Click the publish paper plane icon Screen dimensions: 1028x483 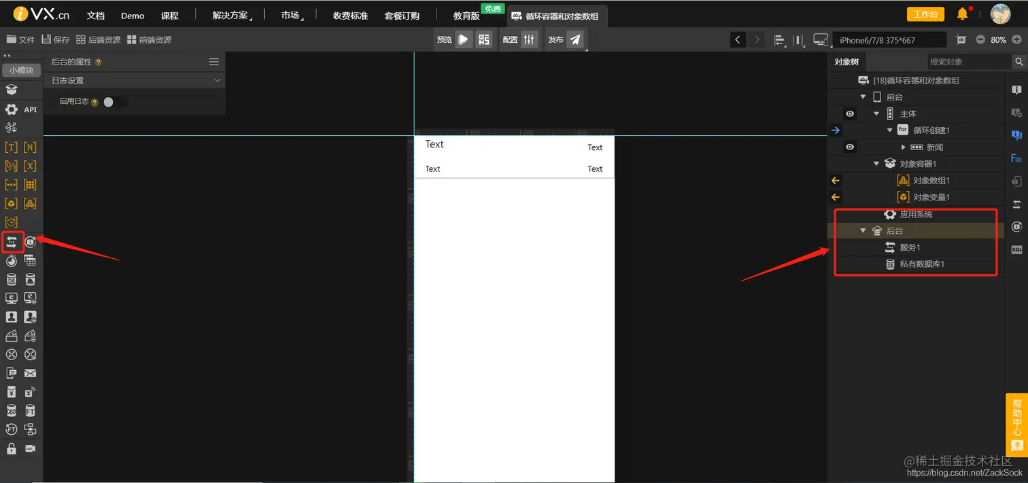coord(575,39)
